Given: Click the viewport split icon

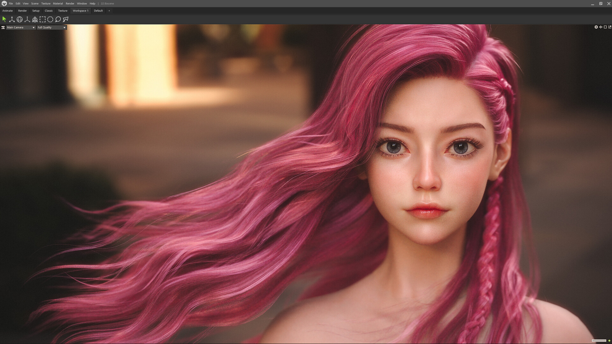Looking at the screenshot, I should click(601, 27).
